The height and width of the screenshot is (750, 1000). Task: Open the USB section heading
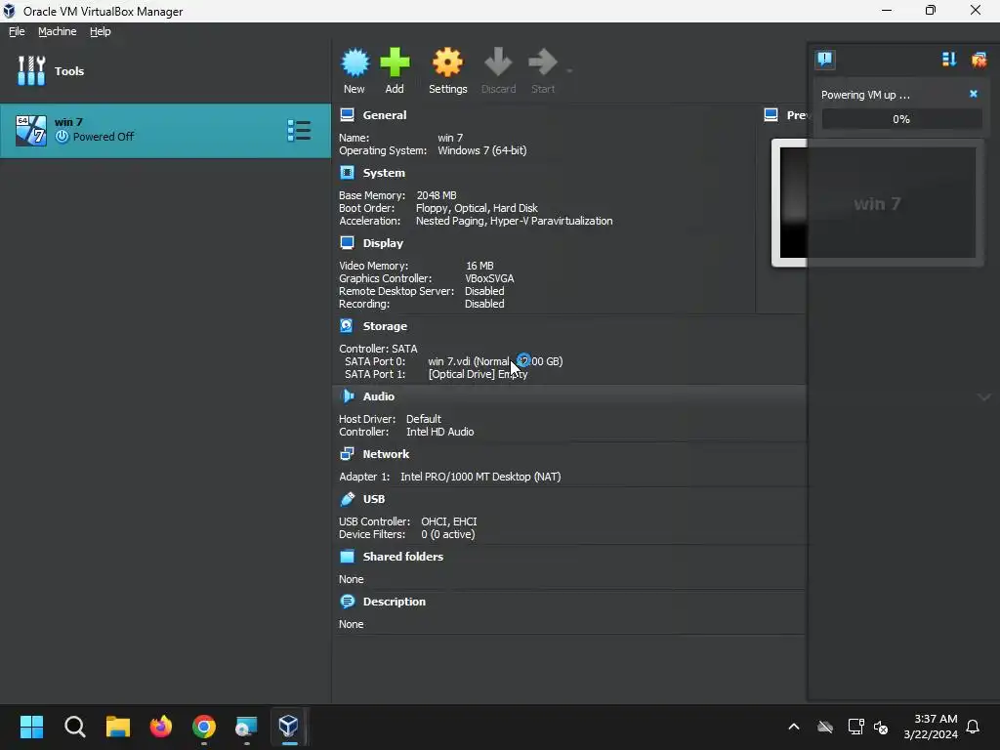tap(374, 499)
